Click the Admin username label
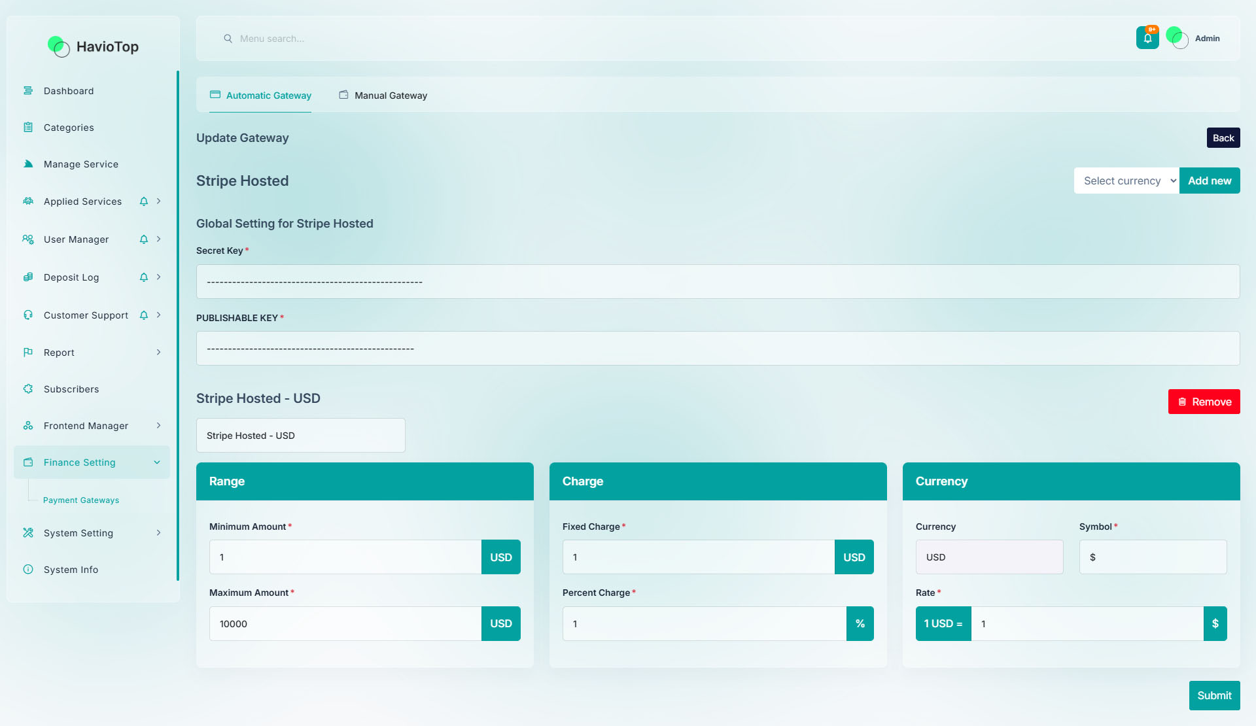Screen dimensions: 1256x726 [1208, 39]
